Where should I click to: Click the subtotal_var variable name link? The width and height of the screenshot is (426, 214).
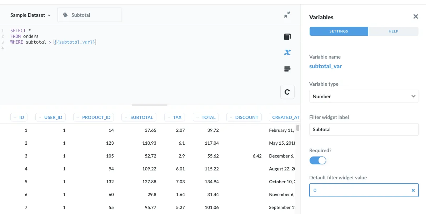coord(325,66)
